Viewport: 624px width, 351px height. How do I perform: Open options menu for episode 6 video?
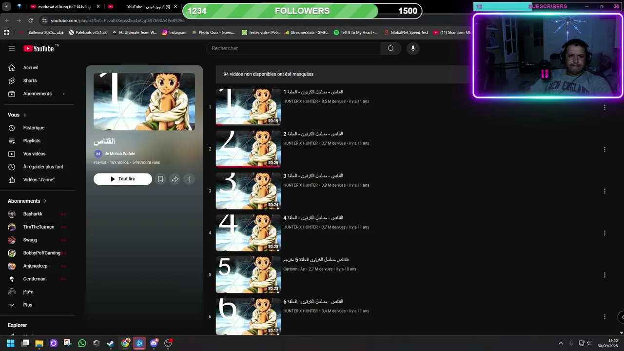tap(604, 317)
